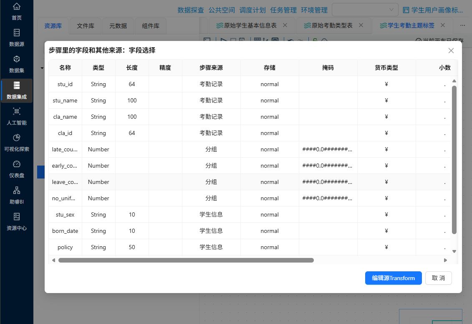The height and width of the screenshot is (324, 472).
Task: Select the early_co... field cell
Action: [x=65, y=166]
